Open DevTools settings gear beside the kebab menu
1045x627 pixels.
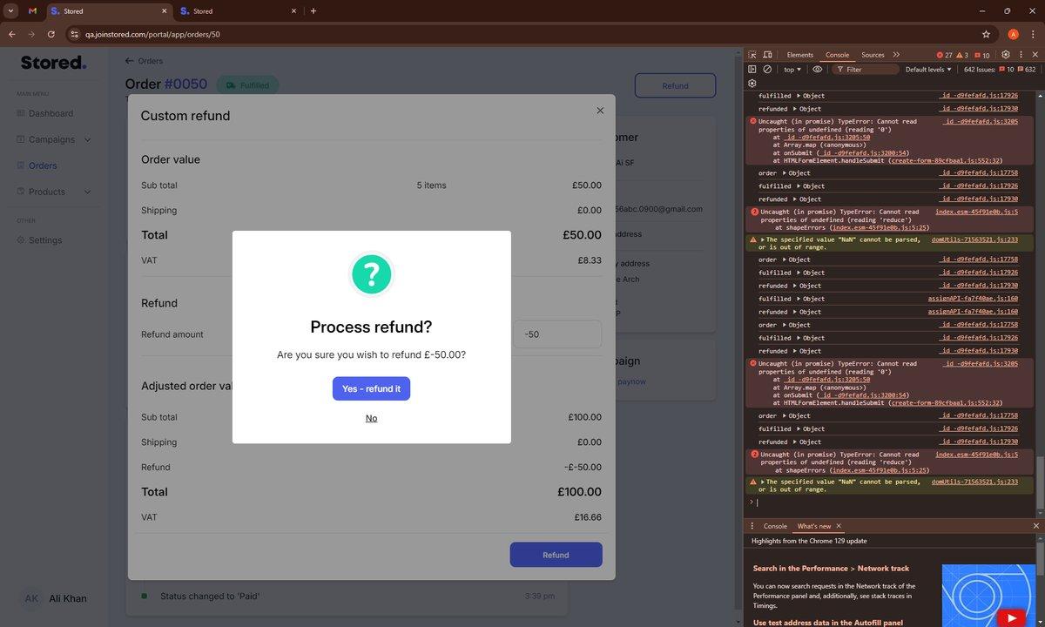(1005, 55)
